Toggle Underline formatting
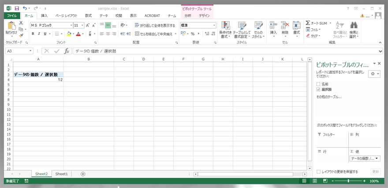This screenshot has height=188, width=388. (45, 34)
